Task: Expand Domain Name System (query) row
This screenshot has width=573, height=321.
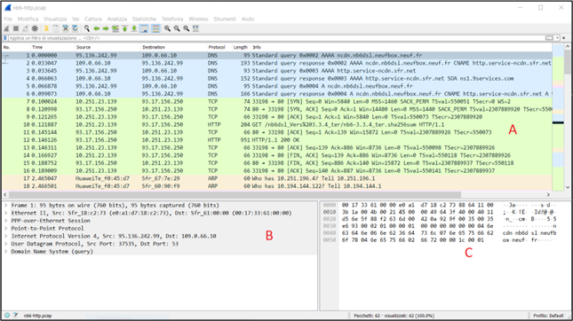Action: point(6,251)
